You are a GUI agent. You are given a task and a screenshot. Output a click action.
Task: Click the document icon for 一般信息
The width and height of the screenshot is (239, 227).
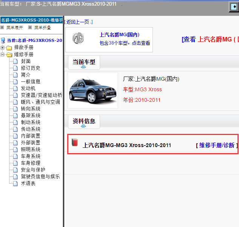pos(15,81)
